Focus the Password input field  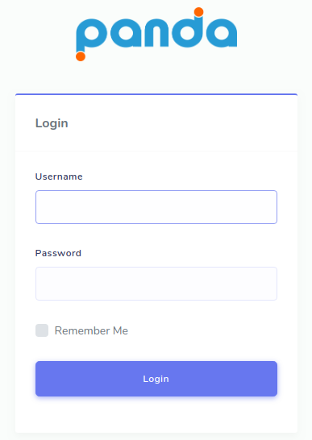[x=156, y=284]
